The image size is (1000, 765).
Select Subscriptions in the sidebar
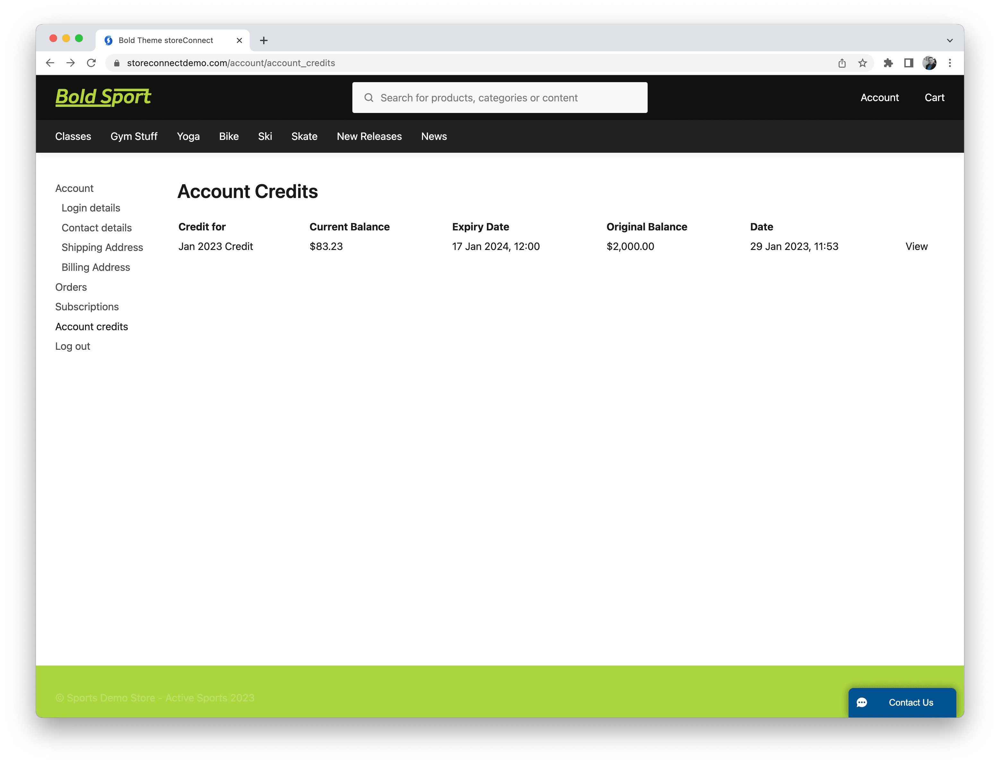point(87,306)
